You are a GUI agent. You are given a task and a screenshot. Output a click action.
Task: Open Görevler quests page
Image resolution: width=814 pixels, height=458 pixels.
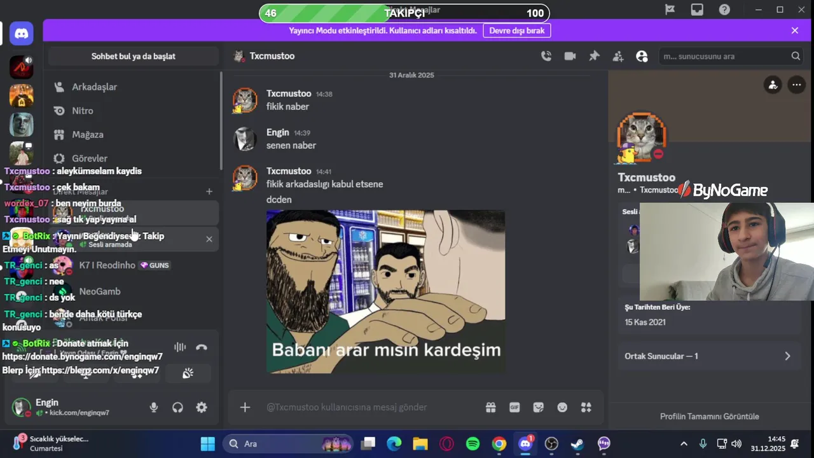[134, 158]
